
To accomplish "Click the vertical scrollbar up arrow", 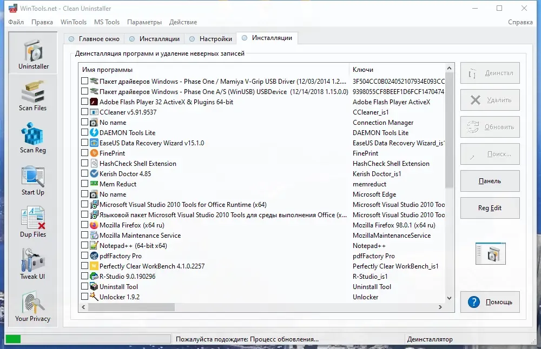I will (449, 68).
